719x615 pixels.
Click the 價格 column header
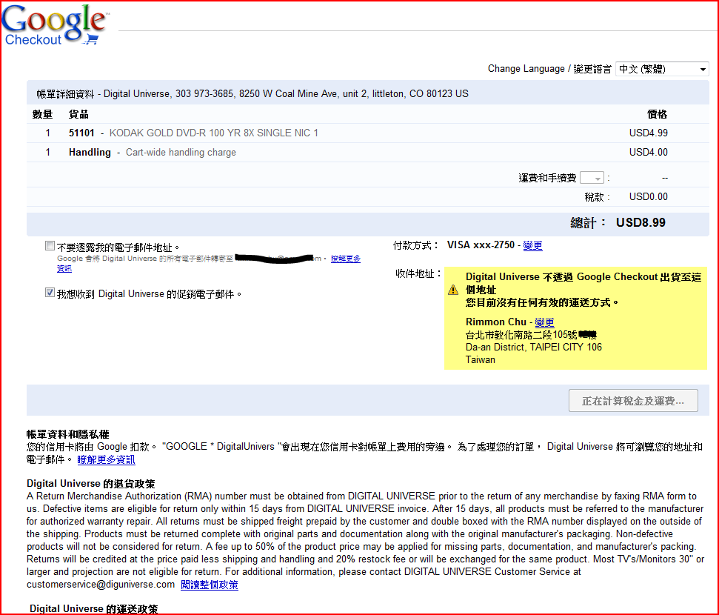click(x=657, y=114)
